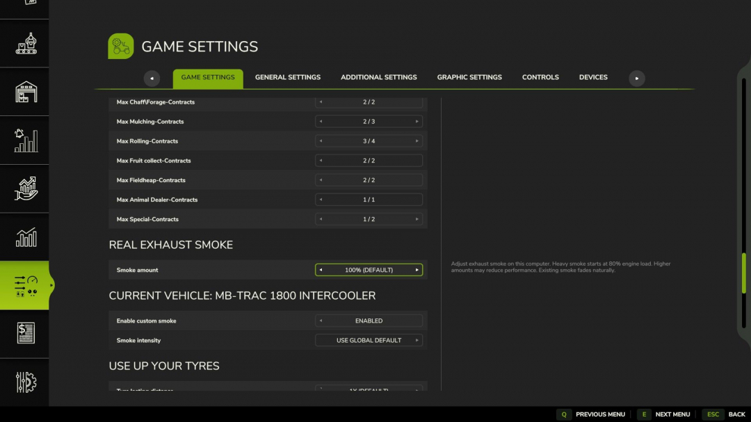Open the dollar invoice sidebar icon
Viewport: 751px width, 422px height.
[x=26, y=334]
